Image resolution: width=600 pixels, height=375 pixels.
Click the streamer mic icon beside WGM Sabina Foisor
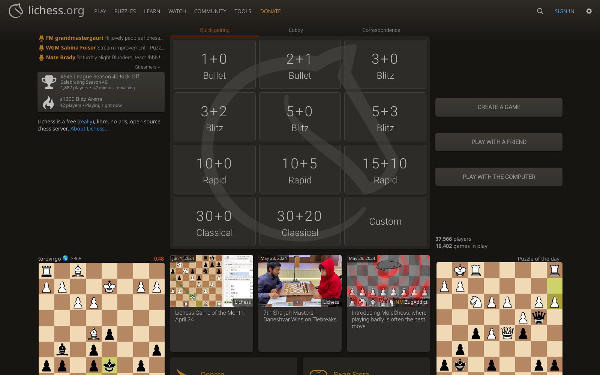pyautogui.click(x=41, y=48)
